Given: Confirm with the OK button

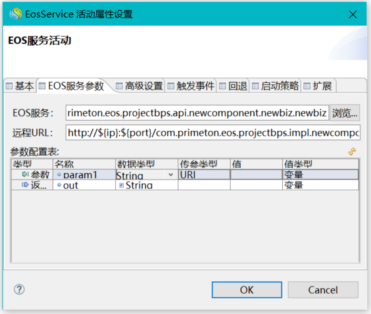Looking at the screenshot, I should 246,290.
